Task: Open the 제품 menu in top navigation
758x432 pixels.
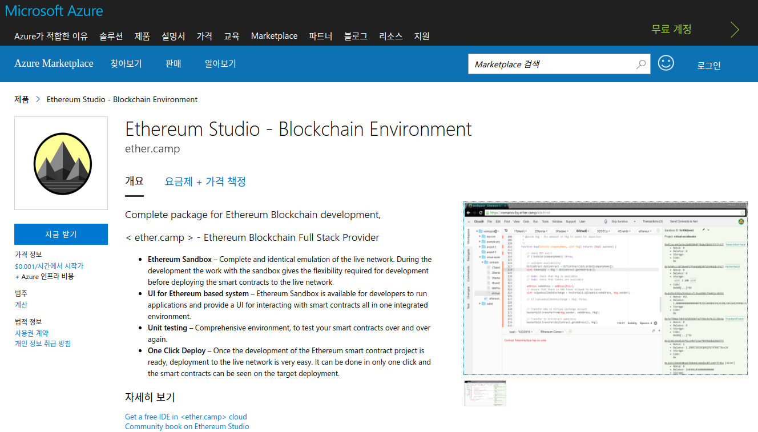Action: pyautogui.click(x=142, y=36)
